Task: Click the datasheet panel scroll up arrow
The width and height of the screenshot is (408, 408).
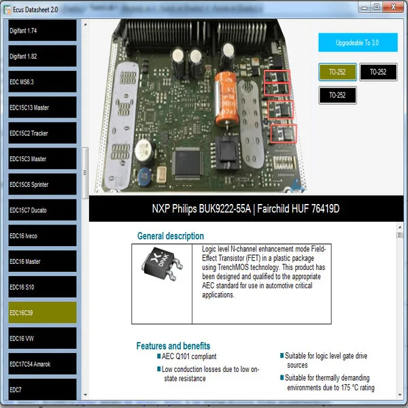Action: tap(400, 227)
